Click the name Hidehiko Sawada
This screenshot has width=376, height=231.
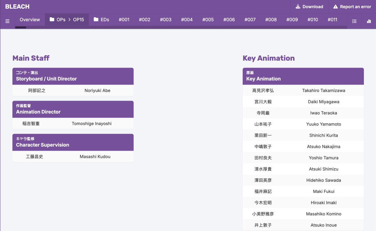tap(324, 180)
